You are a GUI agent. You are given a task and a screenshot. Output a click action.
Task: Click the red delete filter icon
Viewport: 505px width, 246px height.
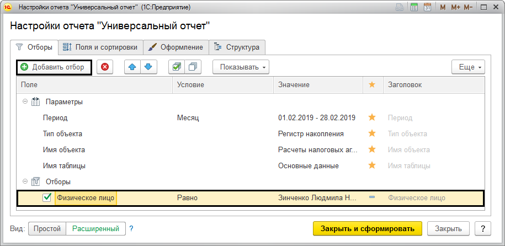pos(105,67)
